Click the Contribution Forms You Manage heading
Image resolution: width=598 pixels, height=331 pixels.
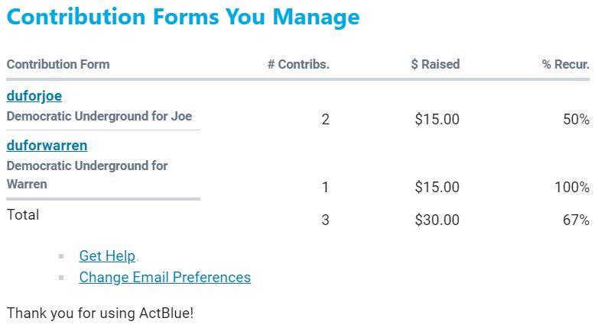tap(183, 18)
